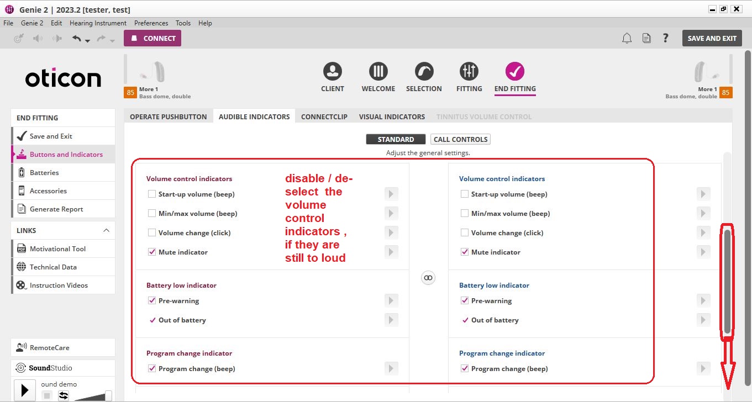Adjust the SoundStudio volume slider handle
Image resolution: width=752 pixels, height=402 pixels.
108,395
